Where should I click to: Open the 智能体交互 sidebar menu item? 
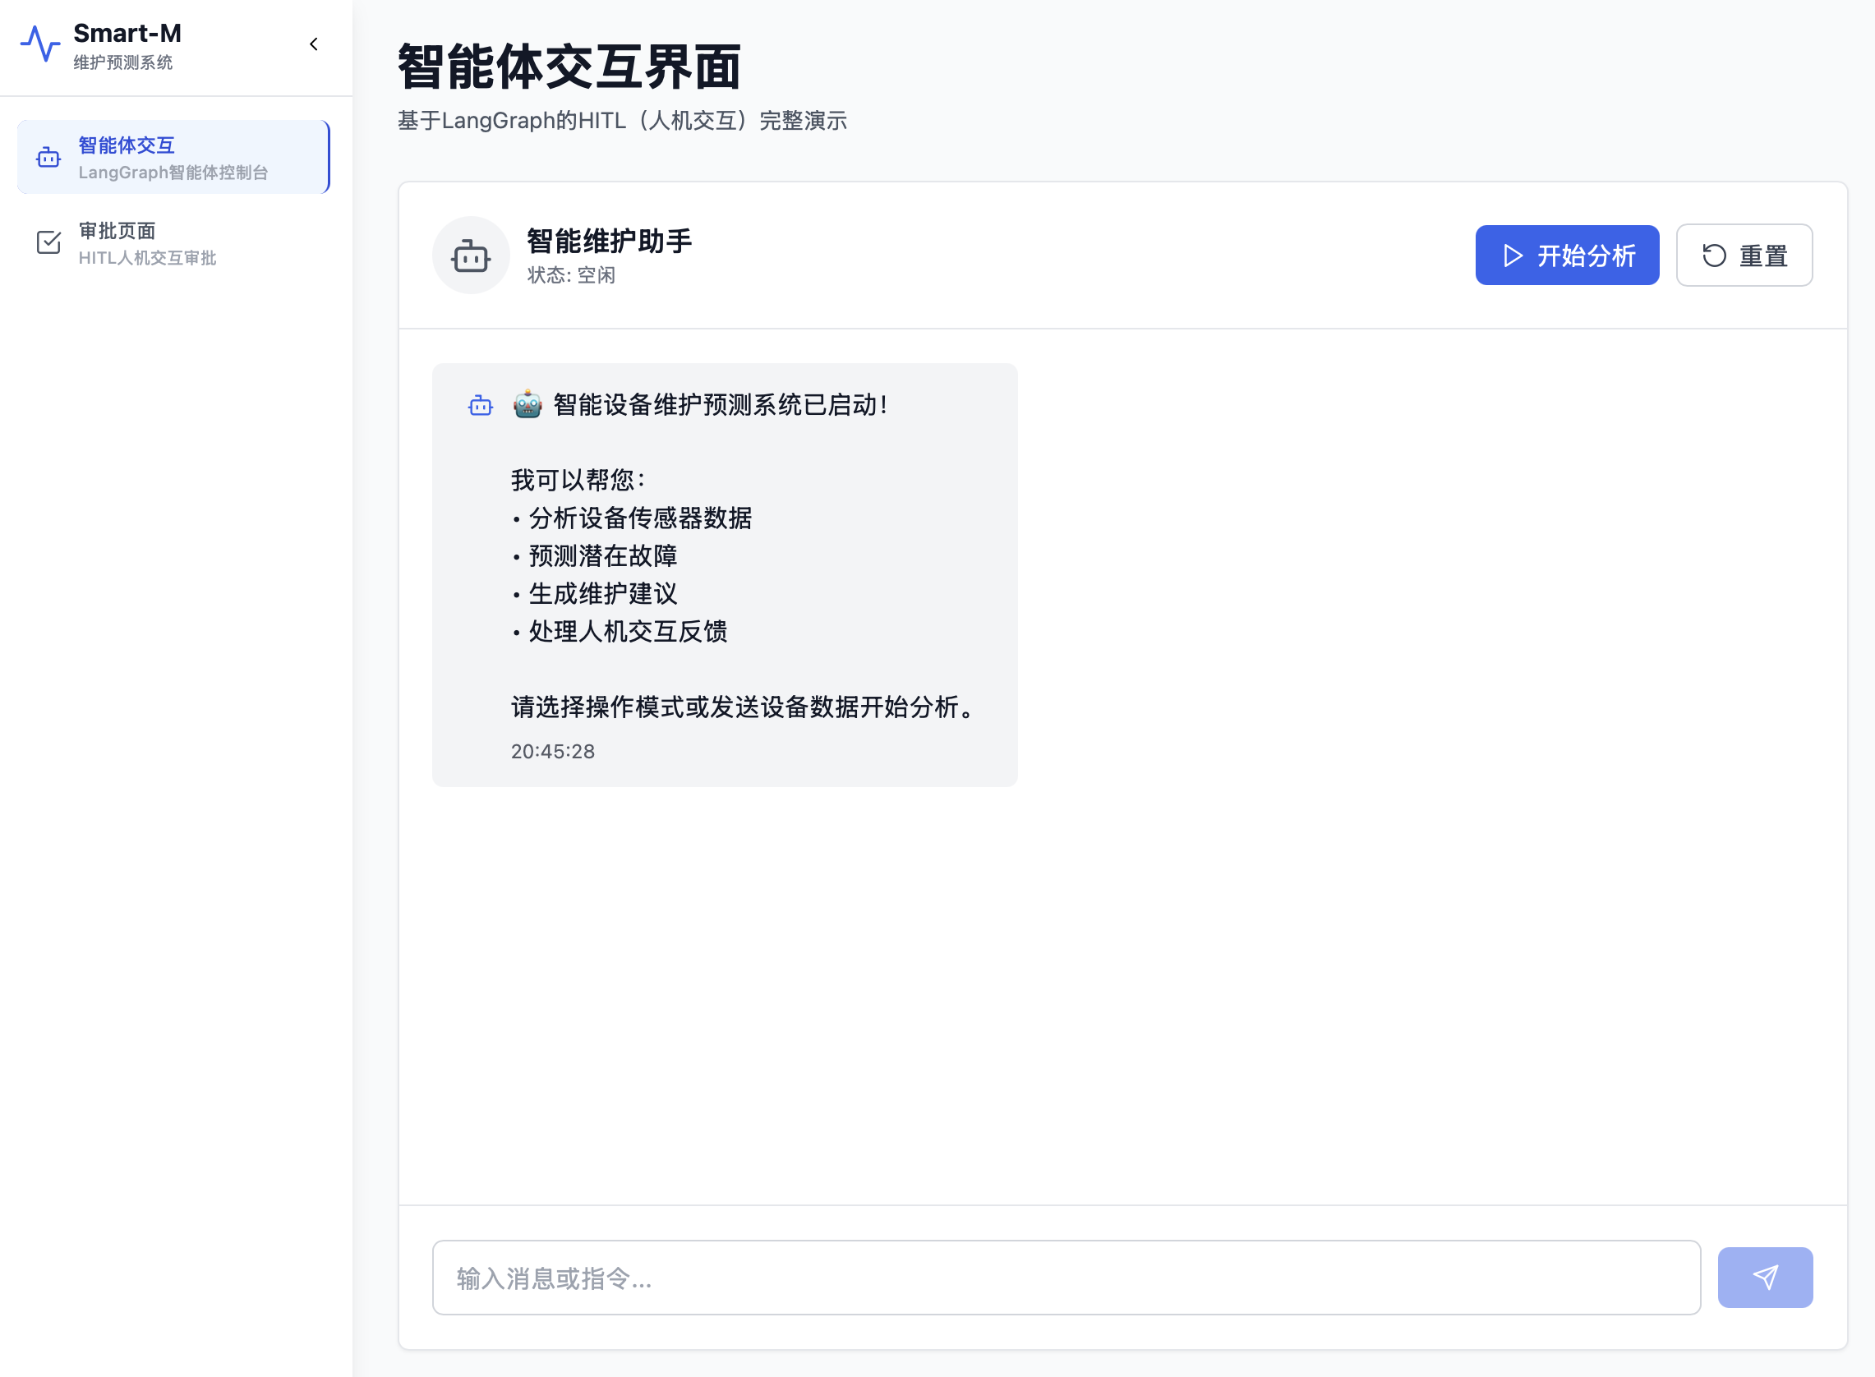coord(173,157)
